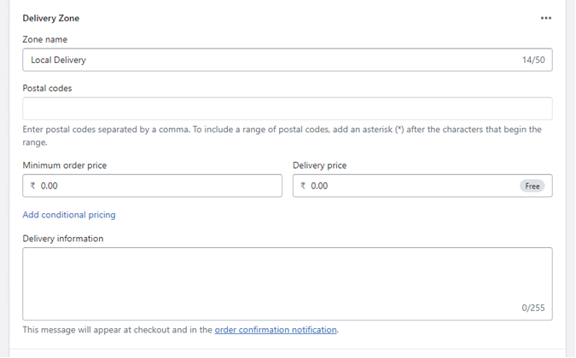The image size is (576, 358).
Task: Open Add conditional pricing link
Action: pyautogui.click(x=69, y=215)
